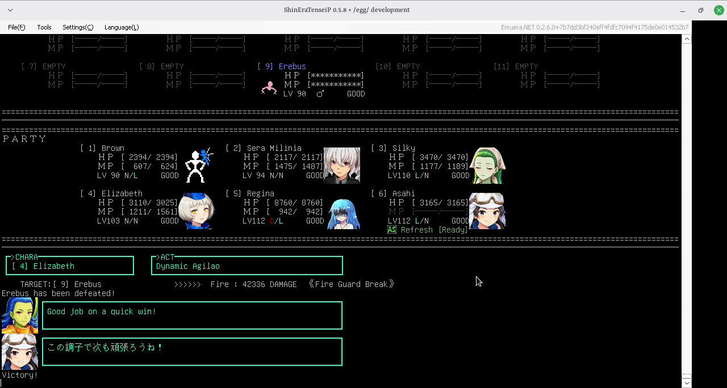This screenshot has height=388, width=727.
Task: Click the scrollbar up arrow
Action: coord(687,39)
